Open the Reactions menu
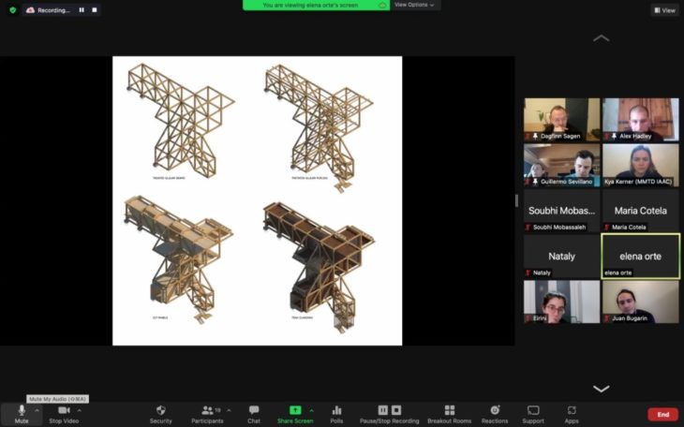Image resolution: width=684 pixels, height=427 pixels. (495, 411)
